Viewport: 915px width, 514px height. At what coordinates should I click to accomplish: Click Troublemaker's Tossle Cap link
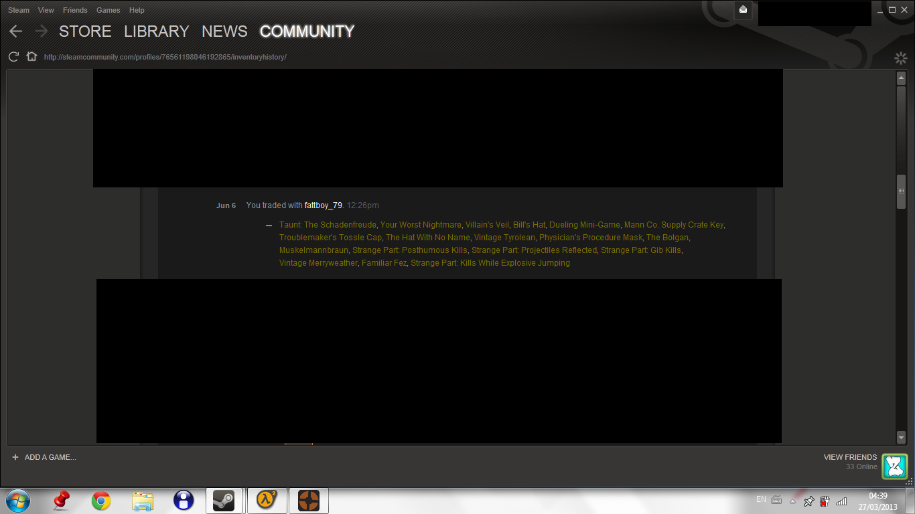(x=330, y=238)
